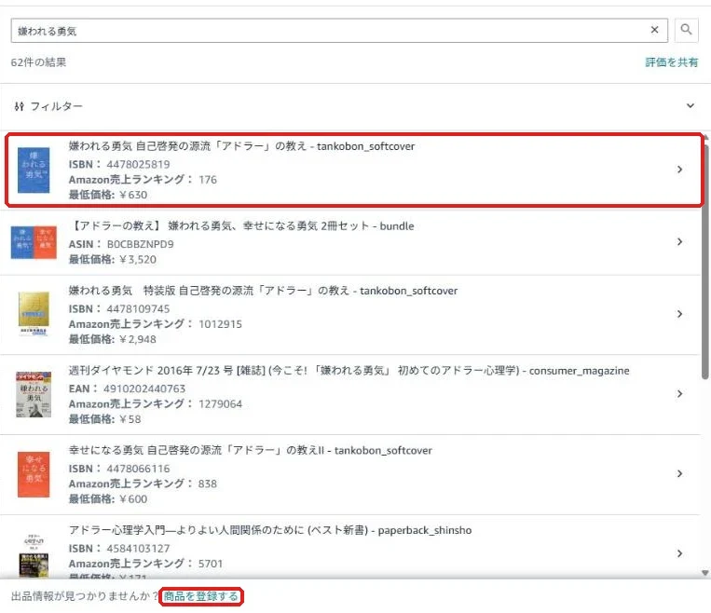Viewport: 711px width, 613px height.
Task: Click ISBN 4584103127 text
Action: click(x=119, y=548)
